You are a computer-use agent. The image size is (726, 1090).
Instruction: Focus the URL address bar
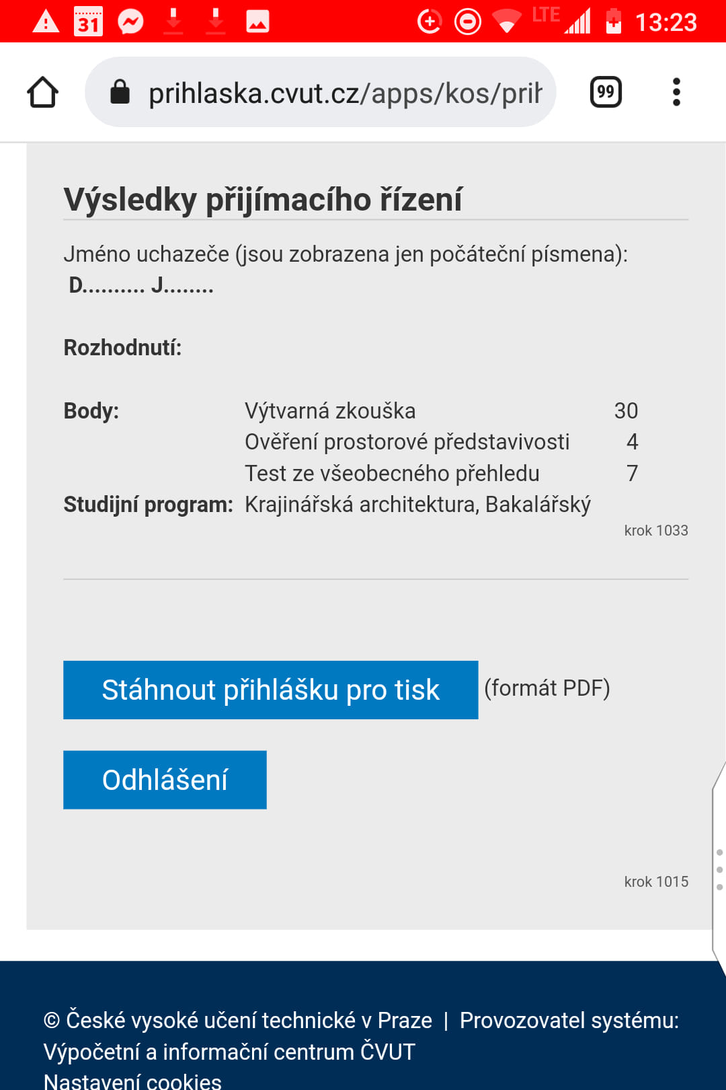(x=343, y=93)
